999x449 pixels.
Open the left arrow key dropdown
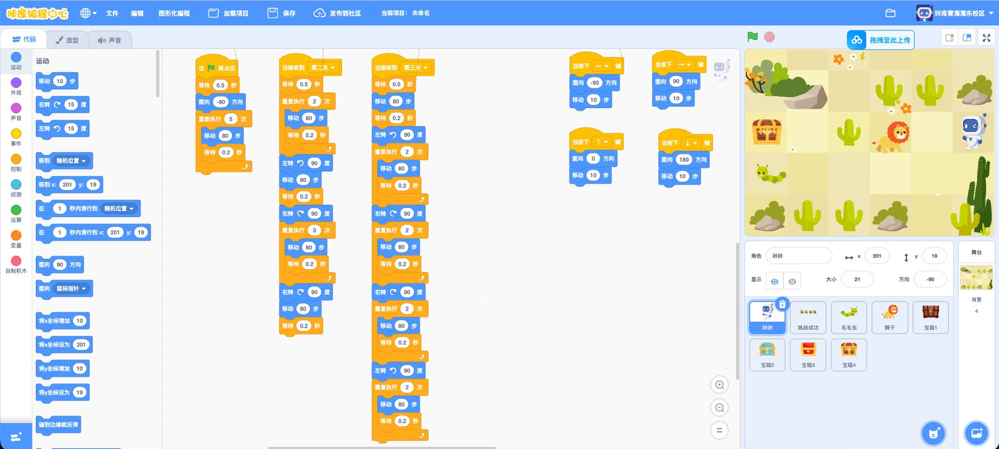point(602,66)
